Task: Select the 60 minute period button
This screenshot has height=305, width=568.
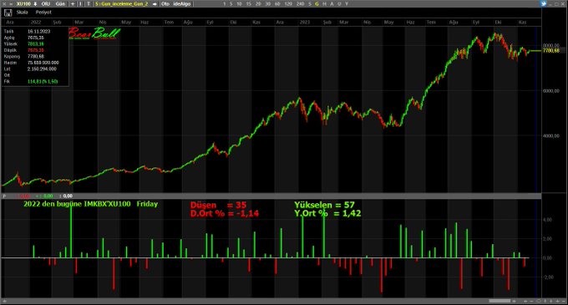Action: coord(277,3)
